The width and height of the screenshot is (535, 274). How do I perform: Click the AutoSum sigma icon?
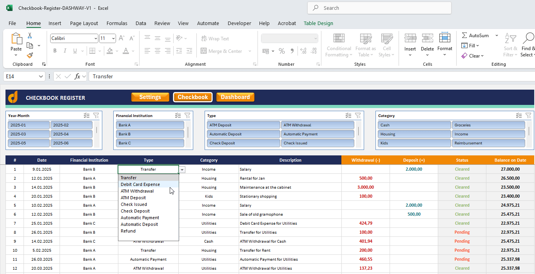point(464,35)
